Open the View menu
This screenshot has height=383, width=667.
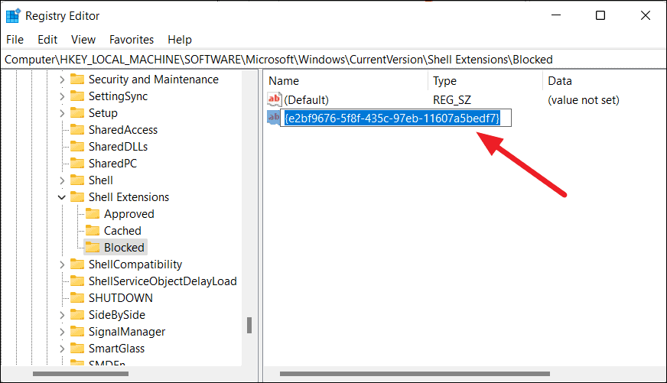[83, 40]
